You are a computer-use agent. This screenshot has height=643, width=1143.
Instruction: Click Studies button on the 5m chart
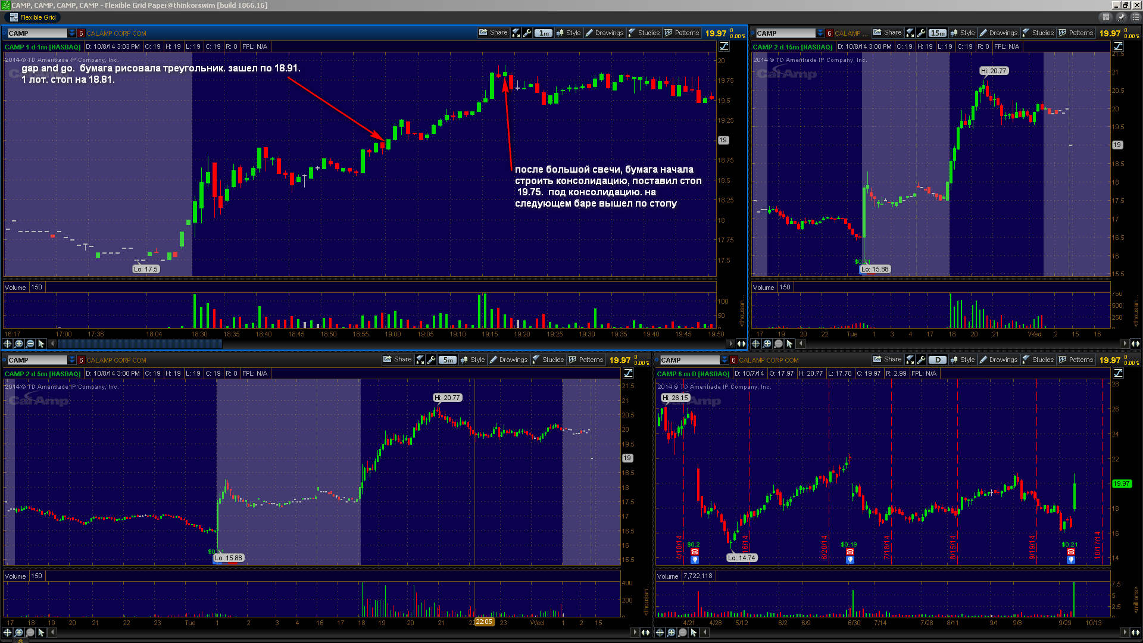pos(548,360)
